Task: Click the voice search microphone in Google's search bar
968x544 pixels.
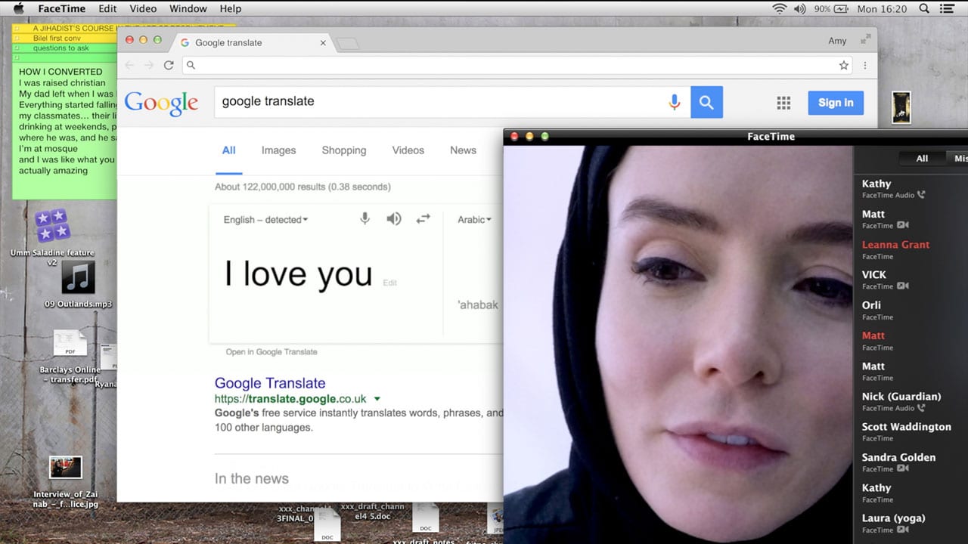Action: [x=674, y=102]
